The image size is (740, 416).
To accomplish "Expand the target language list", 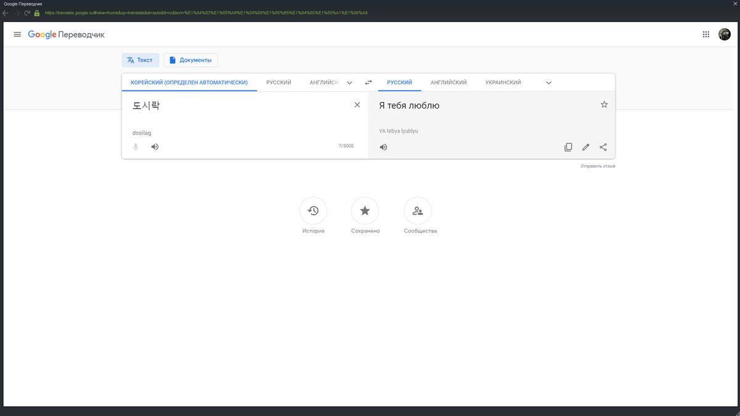I will coord(549,83).
